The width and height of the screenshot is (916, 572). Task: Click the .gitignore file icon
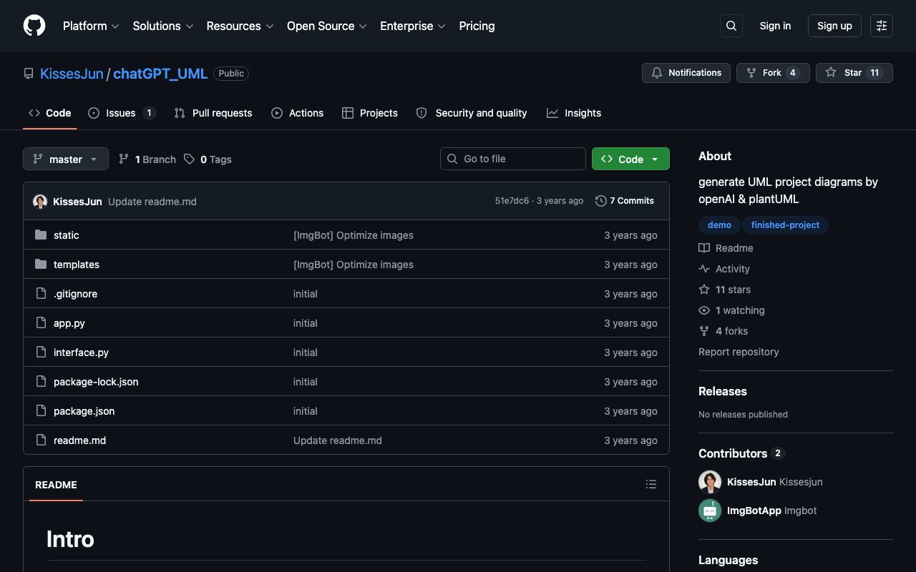click(x=41, y=293)
